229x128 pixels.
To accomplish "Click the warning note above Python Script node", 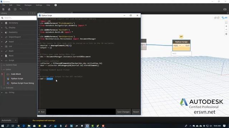I will coord(181,37).
